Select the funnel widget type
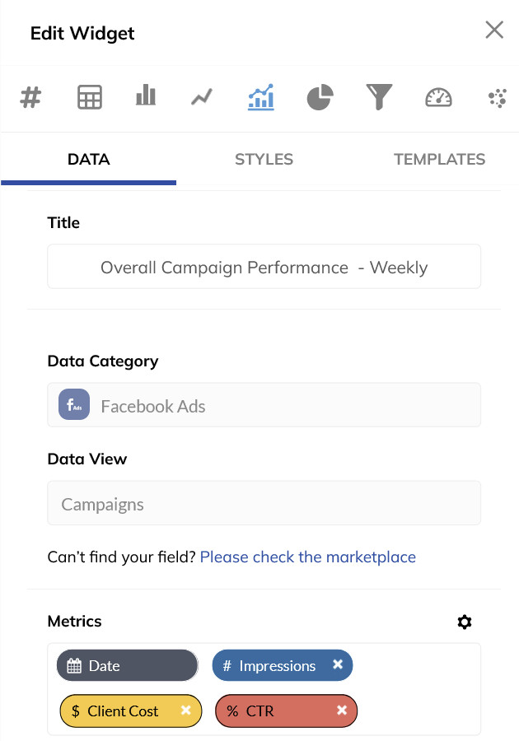 (379, 97)
